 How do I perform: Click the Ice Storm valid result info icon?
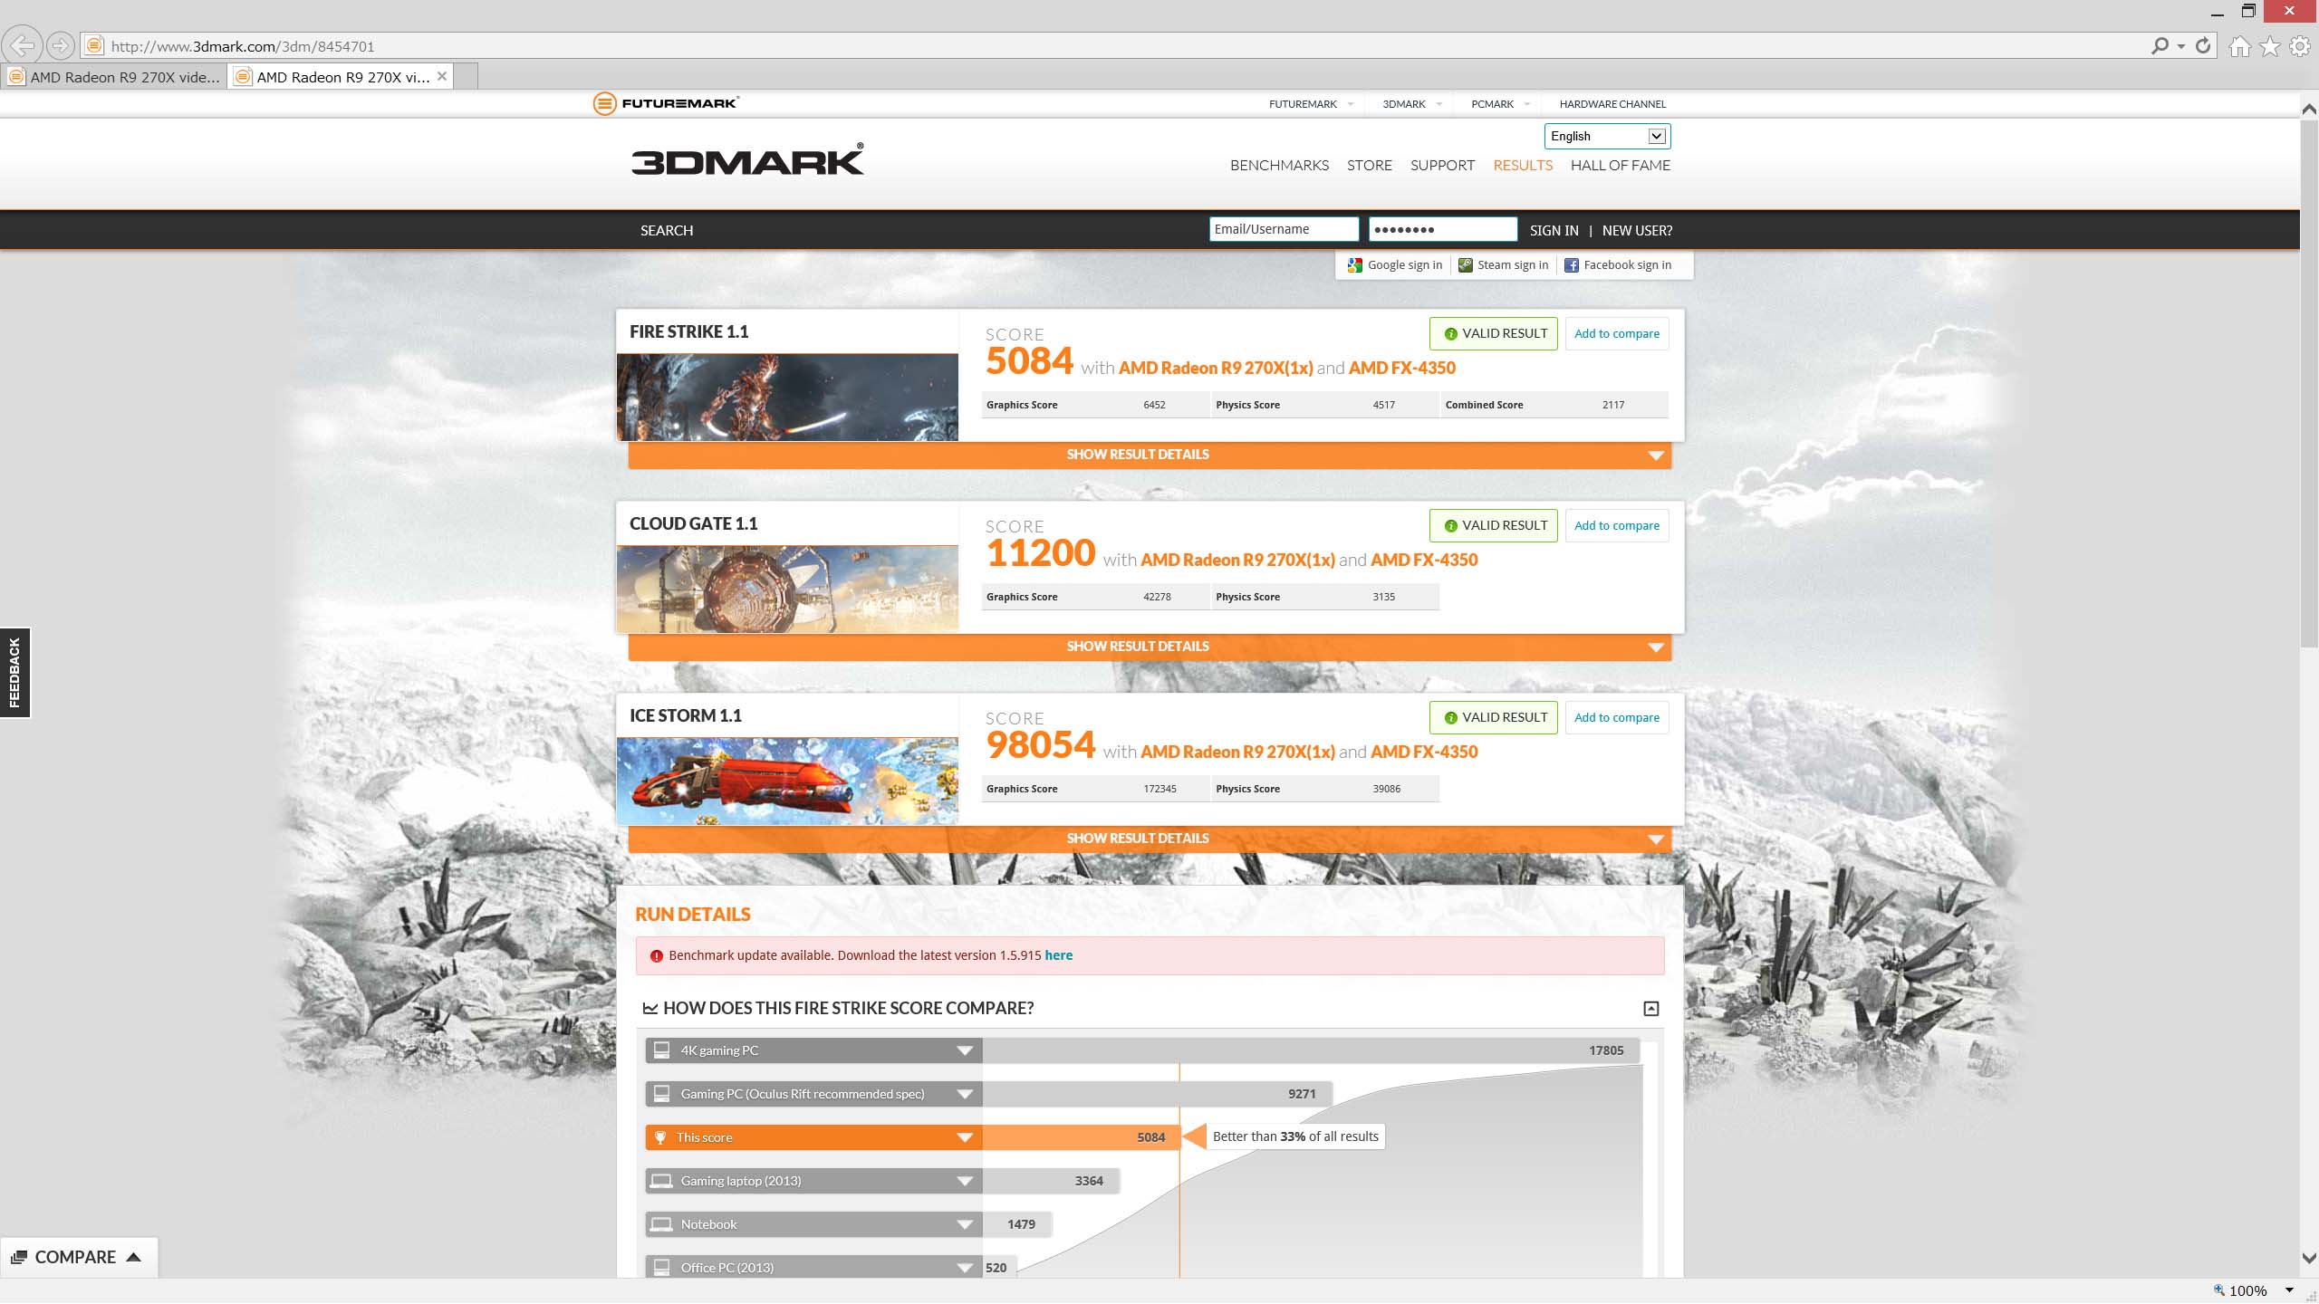click(1450, 718)
